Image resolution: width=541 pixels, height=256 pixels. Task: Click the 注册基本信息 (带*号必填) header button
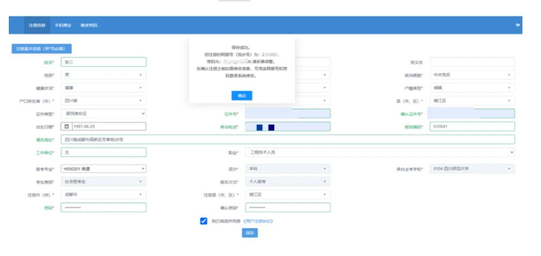click(x=42, y=49)
